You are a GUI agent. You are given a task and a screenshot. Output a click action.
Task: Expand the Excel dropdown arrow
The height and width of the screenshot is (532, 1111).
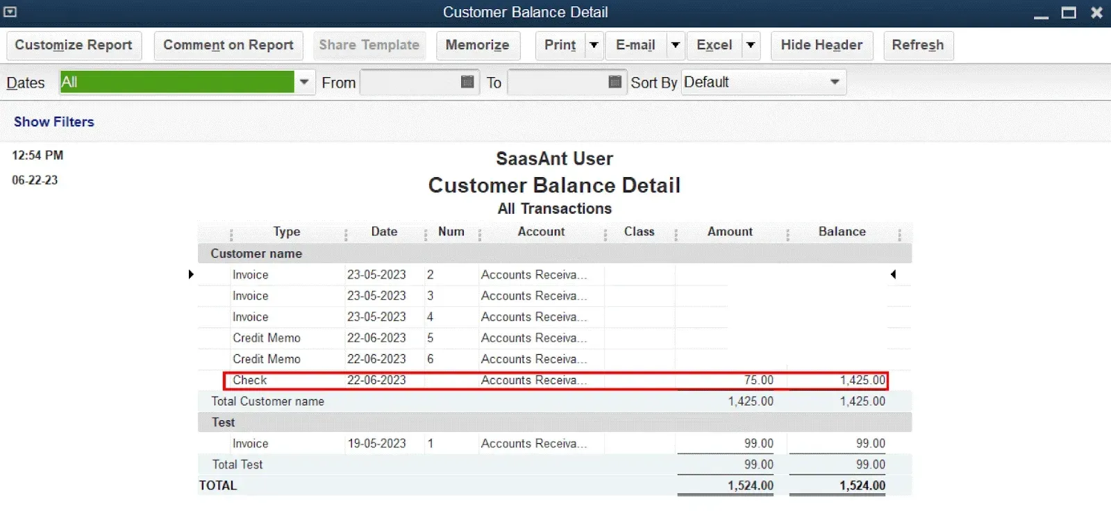[x=751, y=45]
